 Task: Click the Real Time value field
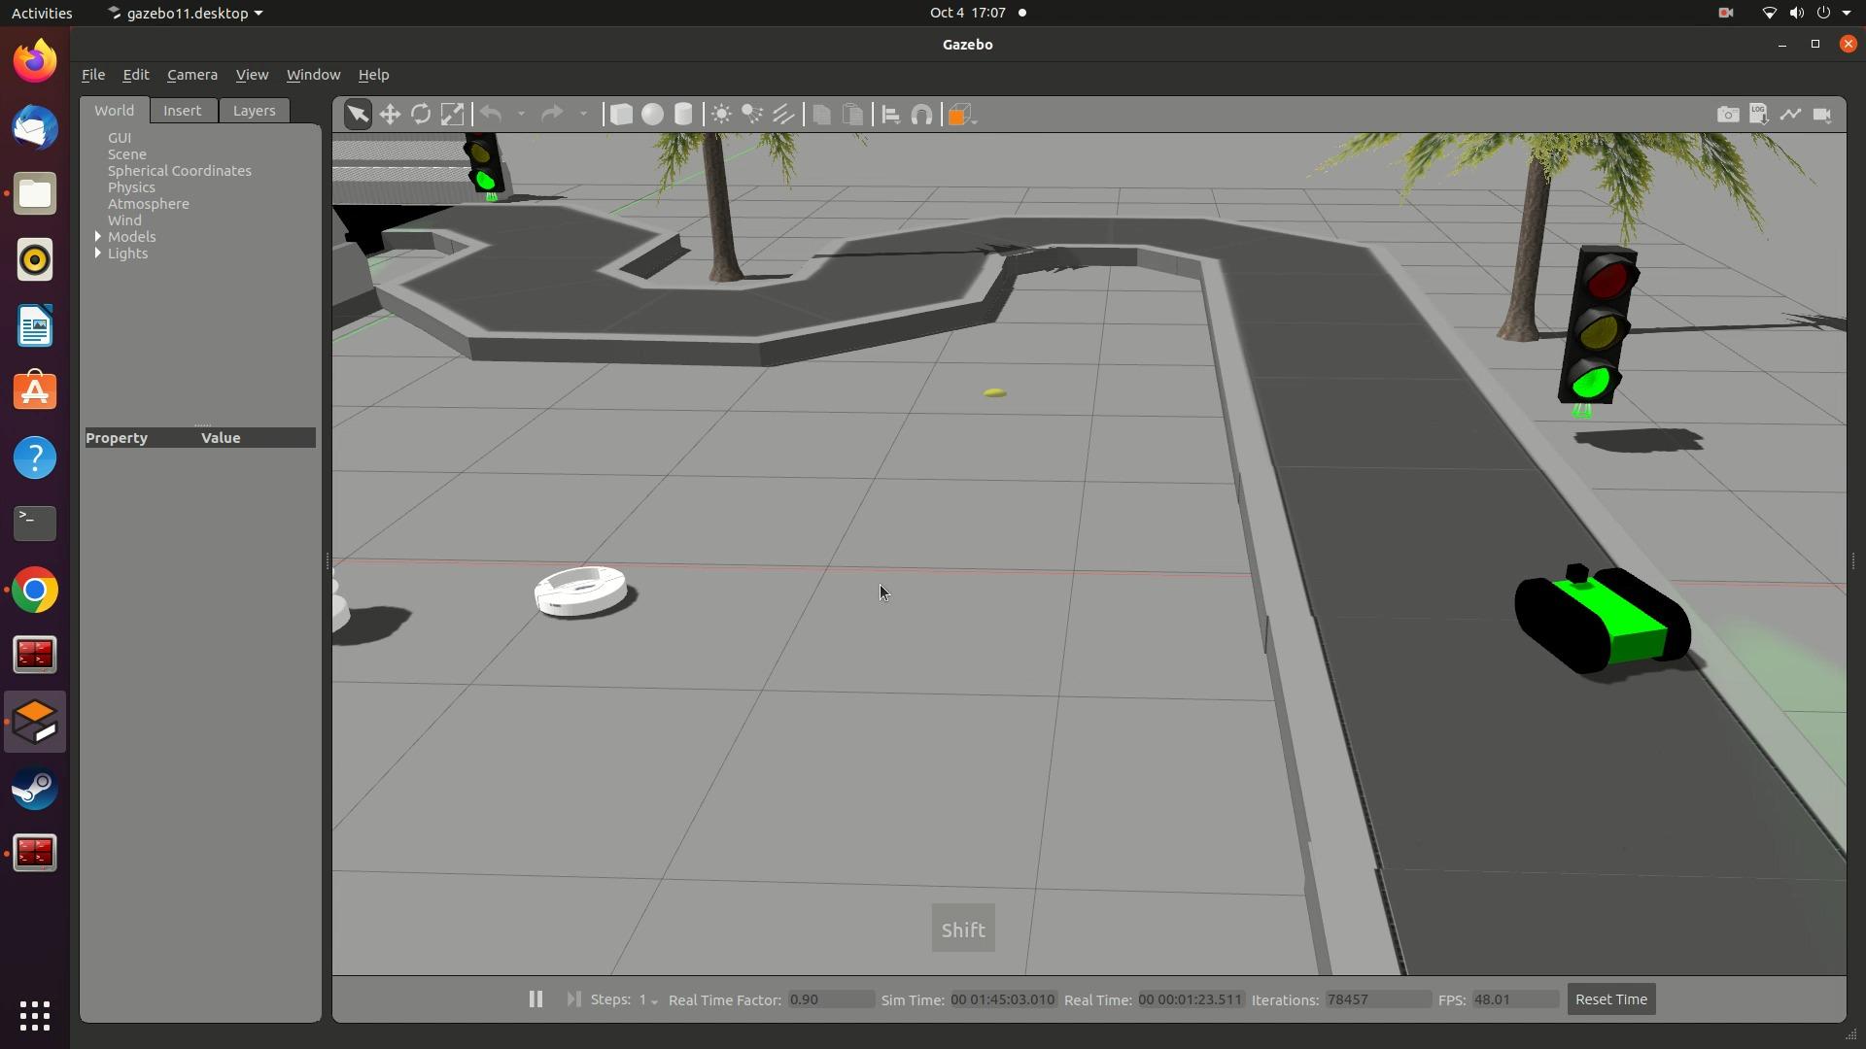pos(1191,999)
